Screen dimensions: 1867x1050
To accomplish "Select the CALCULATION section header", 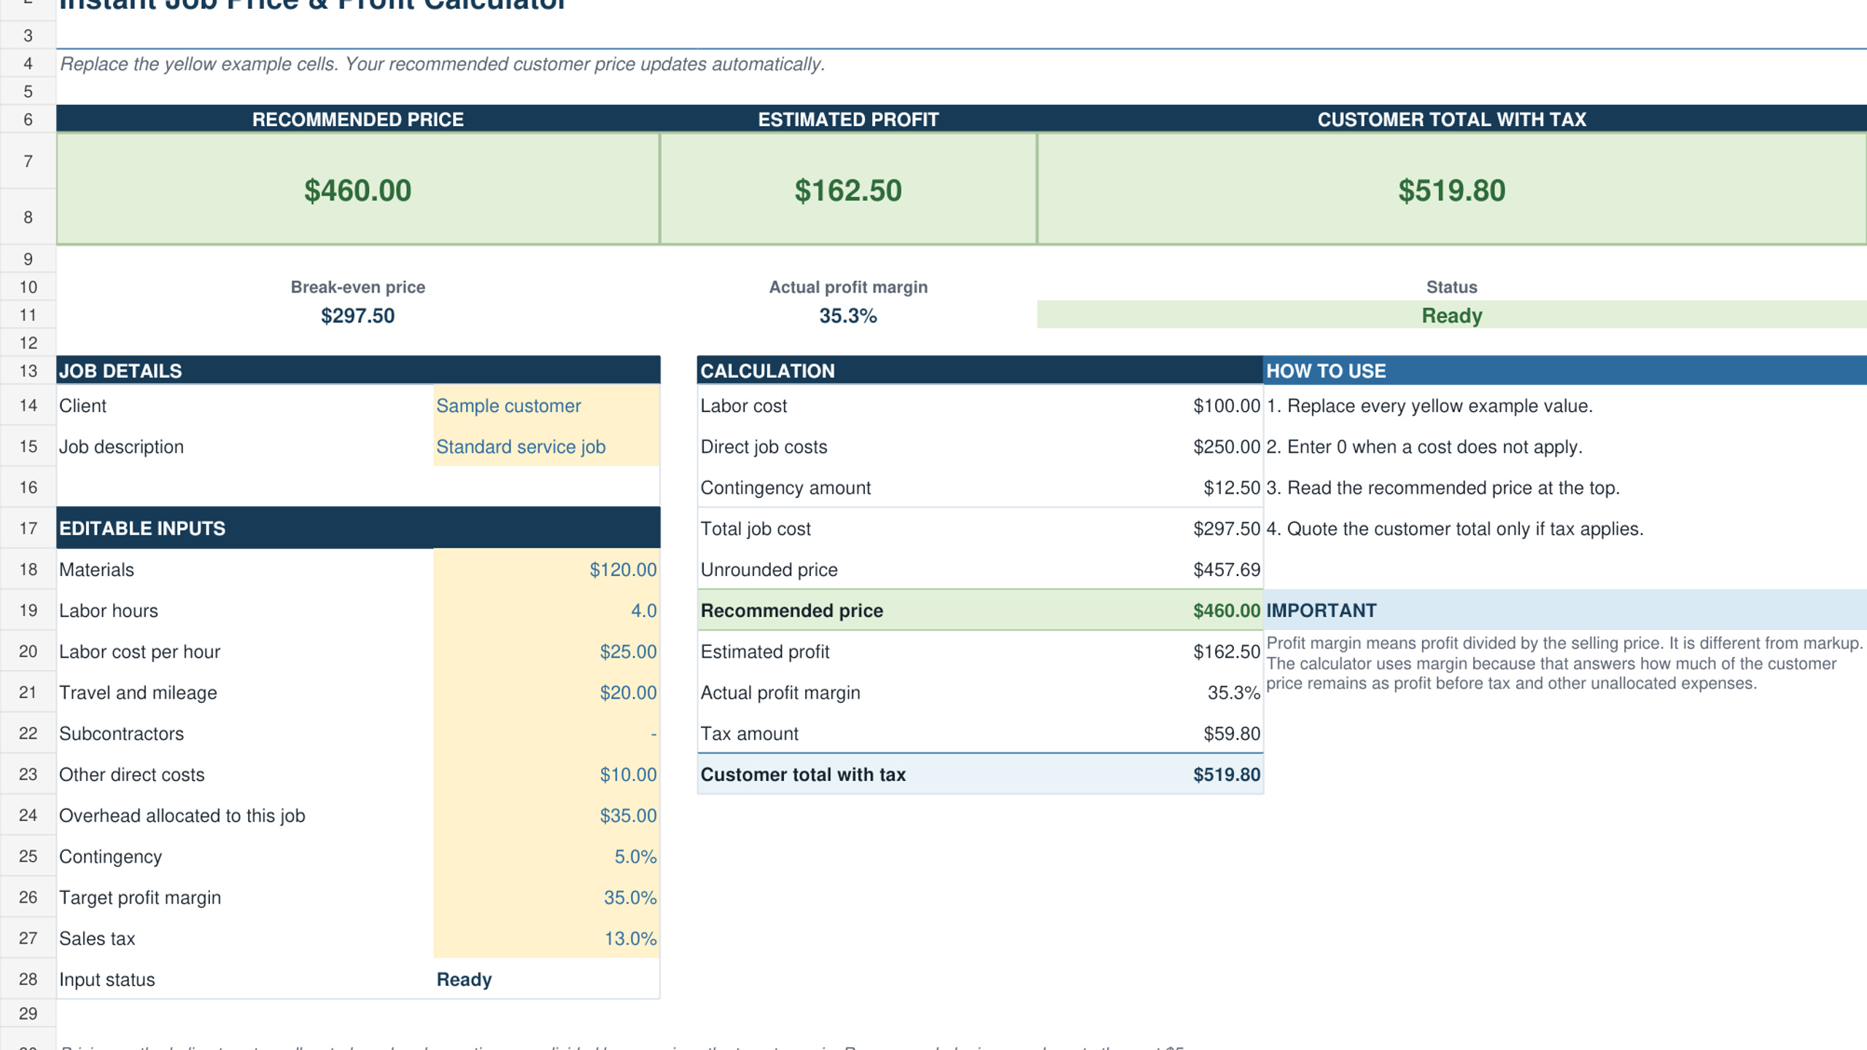I will click(979, 370).
